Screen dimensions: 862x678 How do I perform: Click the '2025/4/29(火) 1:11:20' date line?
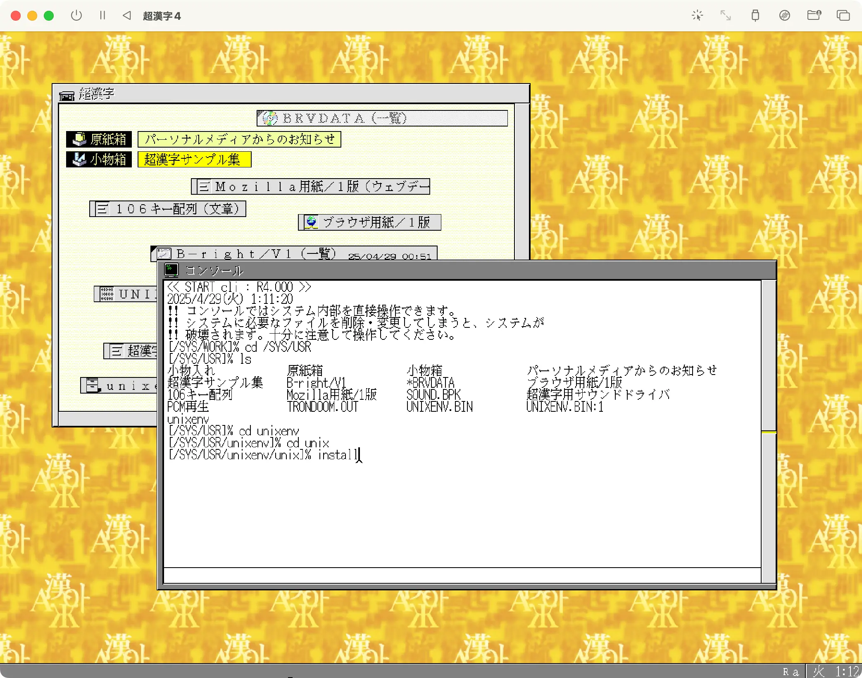pyautogui.click(x=230, y=299)
